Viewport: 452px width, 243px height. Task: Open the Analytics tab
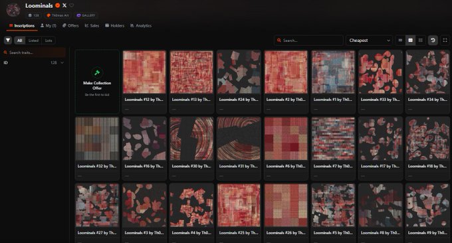[x=141, y=26]
